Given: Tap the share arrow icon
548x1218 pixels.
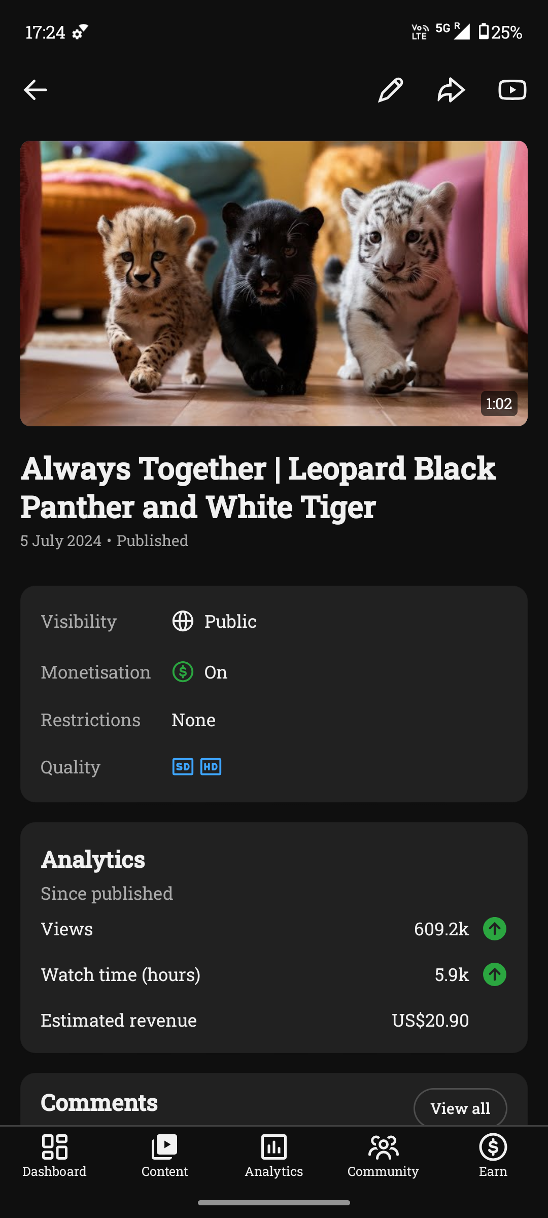Looking at the screenshot, I should 451,90.
